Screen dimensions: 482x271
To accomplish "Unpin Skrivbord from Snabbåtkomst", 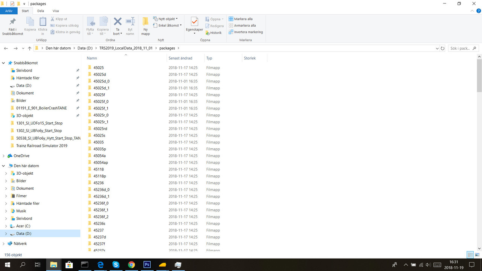I will pos(78,70).
